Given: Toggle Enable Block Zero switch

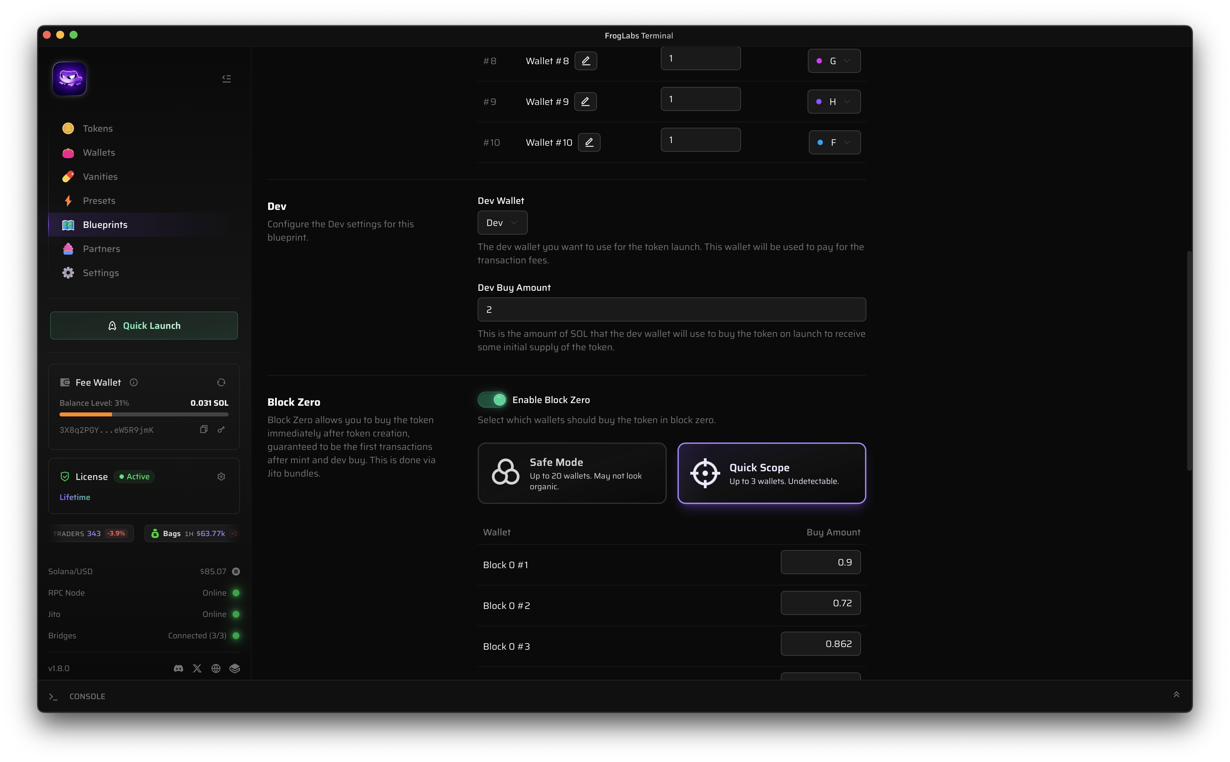Looking at the screenshot, I should pyautogui.click(x=492, y=400).
